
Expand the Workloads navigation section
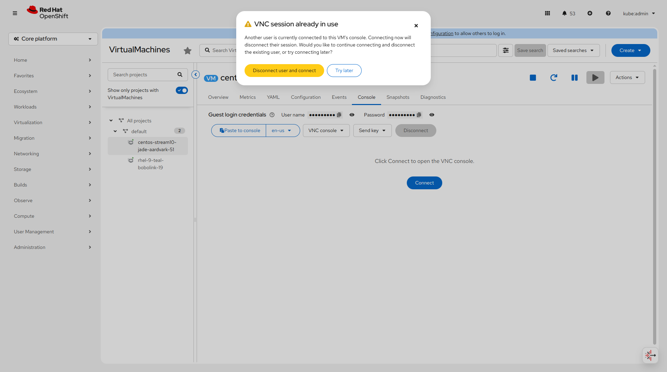tap(53, 107)
